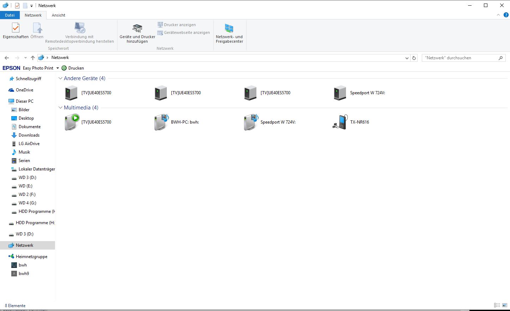Collapse the Andere Geräte group
The height and width of the screenshot is (311, 510).
[60, 78]
